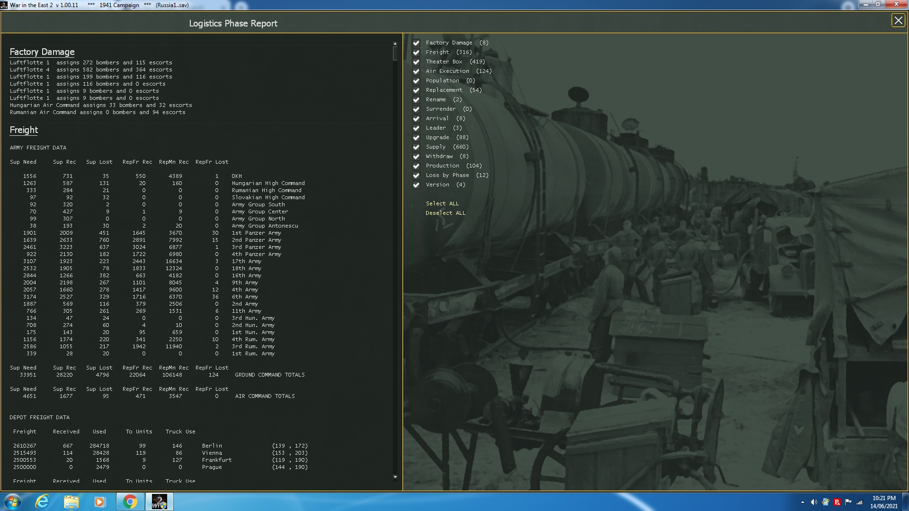909x511 pixels.
Task: Close the Logistics Phase Report panel
Action: pyautogui.click(x=898, y=20)
